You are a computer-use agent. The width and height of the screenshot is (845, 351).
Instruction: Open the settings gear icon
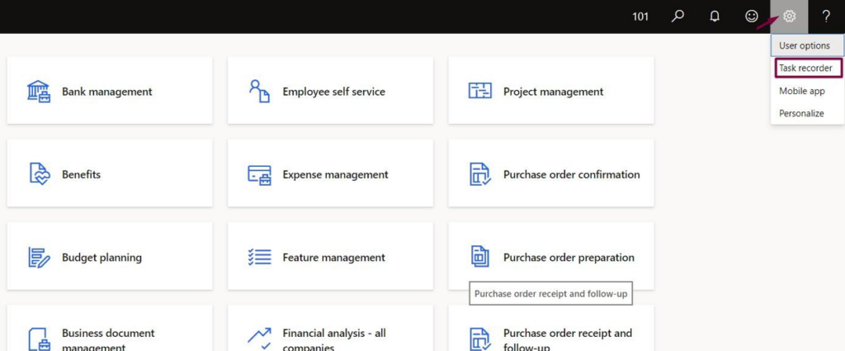coord(789,17)
